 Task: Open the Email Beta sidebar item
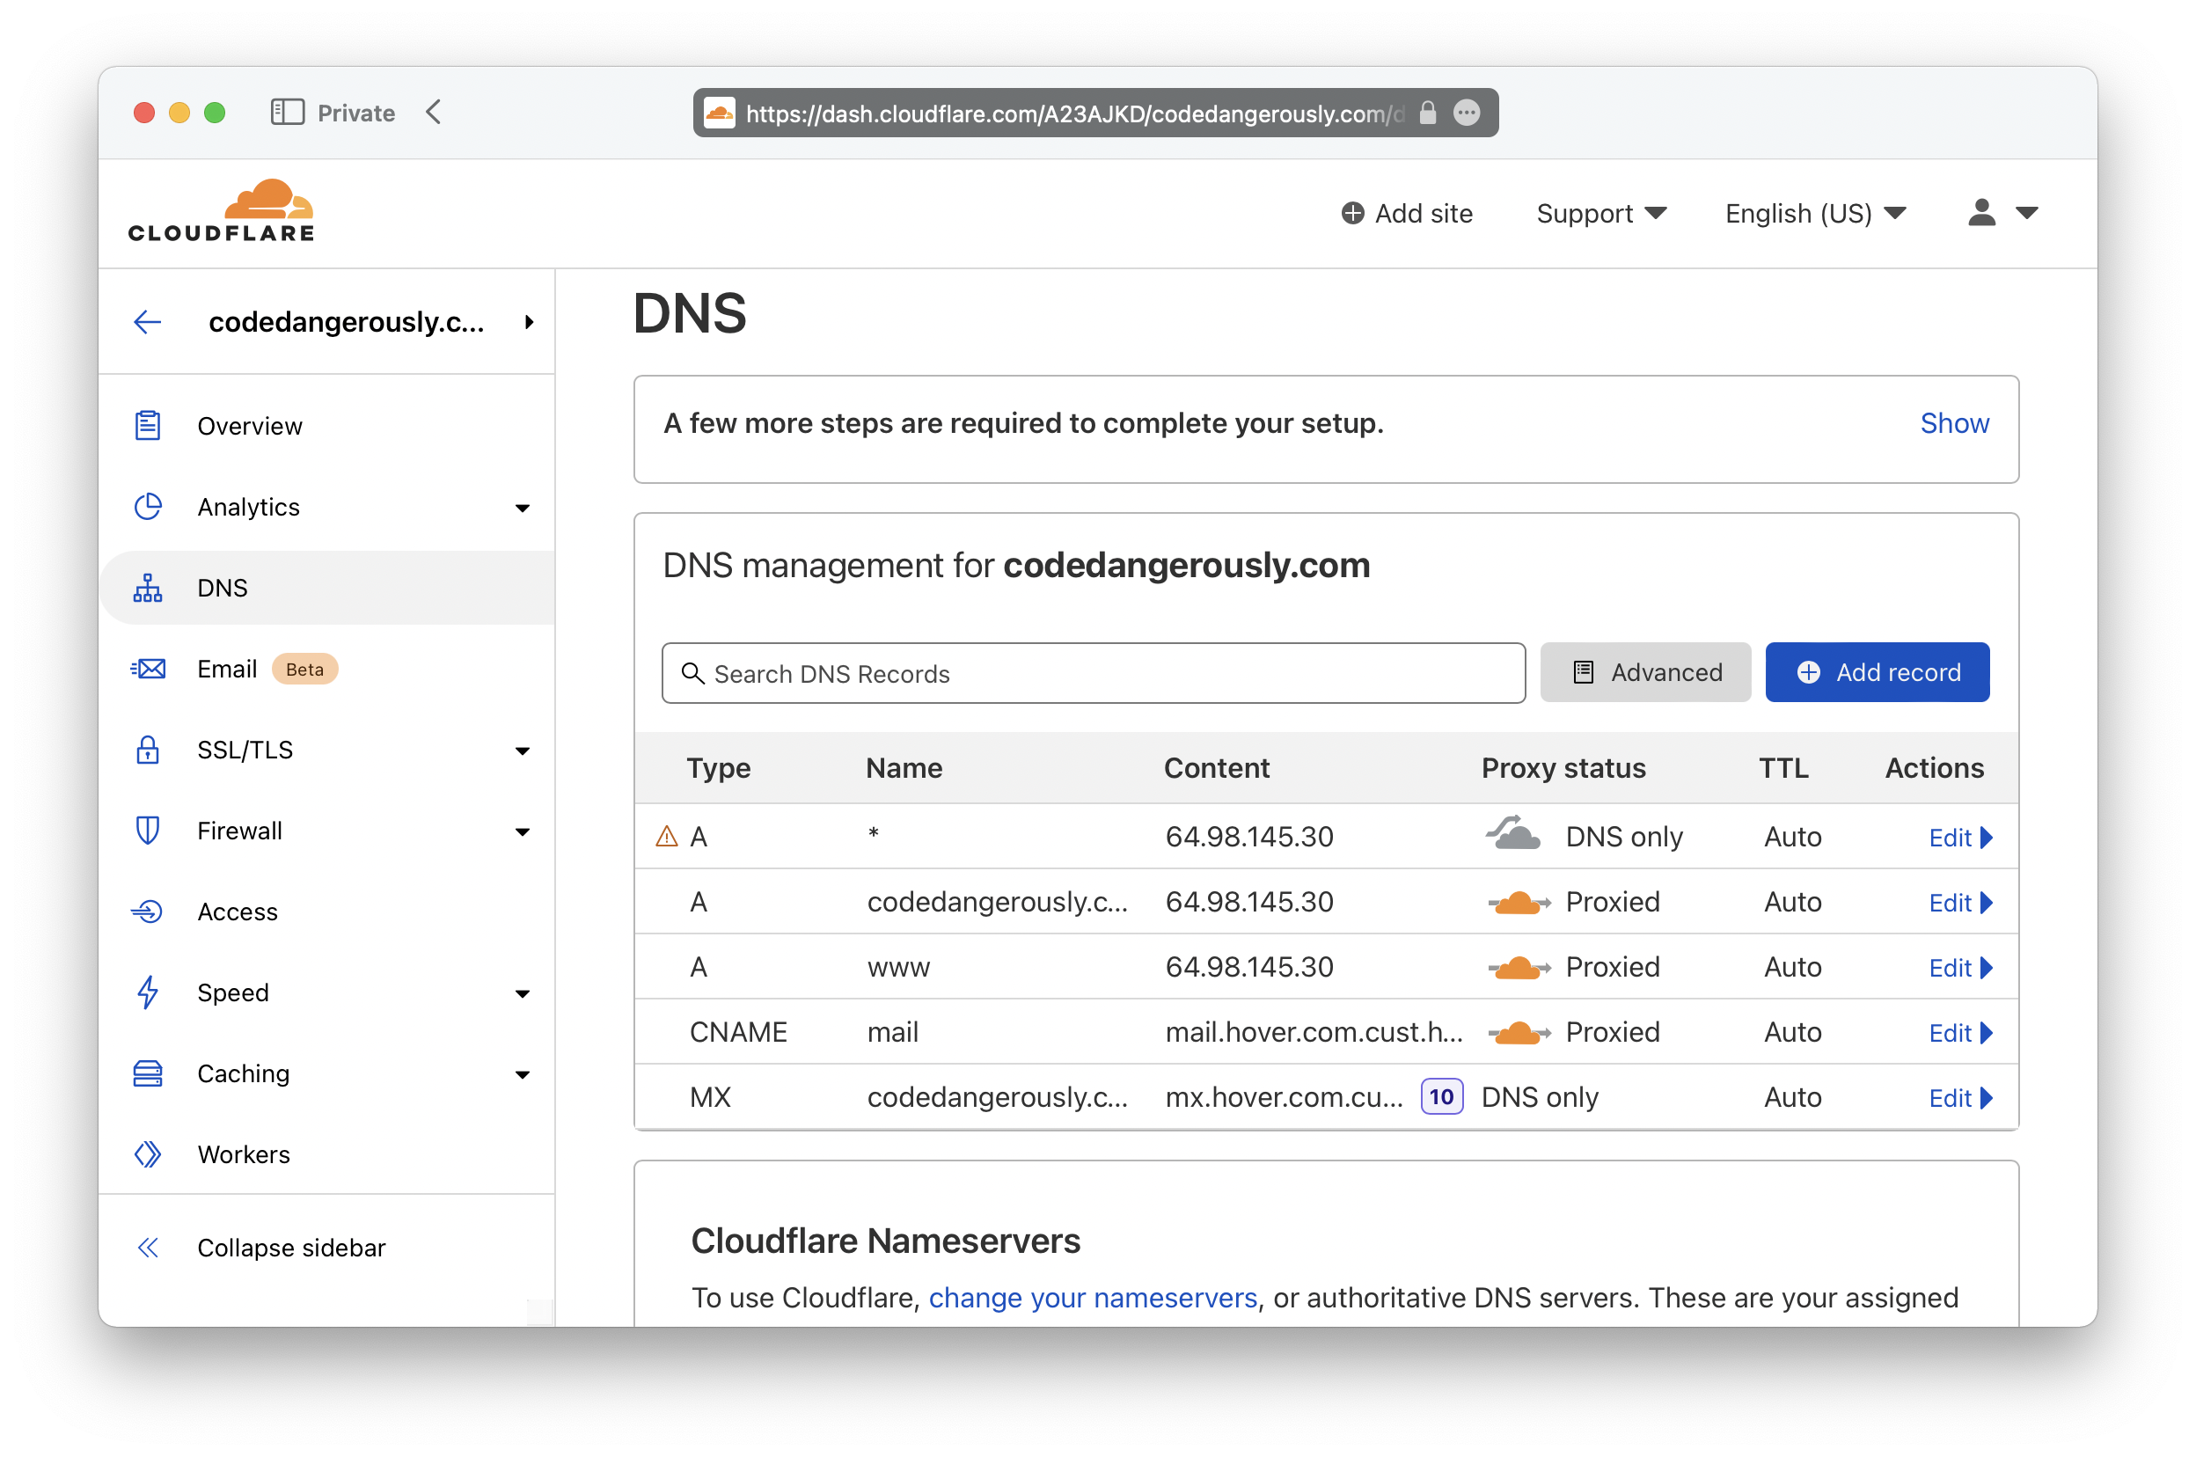(228, 669)
